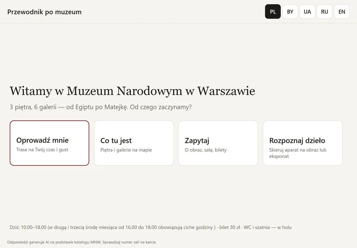Choose UA as interface language
Screen dimensions: 357x248
(307, 11)
